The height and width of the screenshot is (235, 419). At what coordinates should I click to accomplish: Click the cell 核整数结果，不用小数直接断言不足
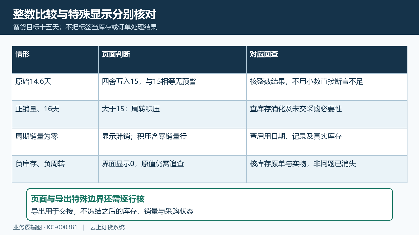point(327,87)
